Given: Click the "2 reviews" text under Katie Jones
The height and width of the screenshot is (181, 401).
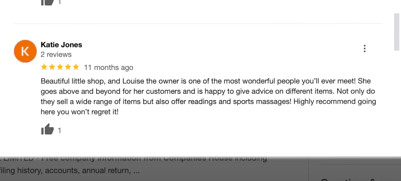Looking at the screenshot, I should pyautogui.click(x=56, y=54).
